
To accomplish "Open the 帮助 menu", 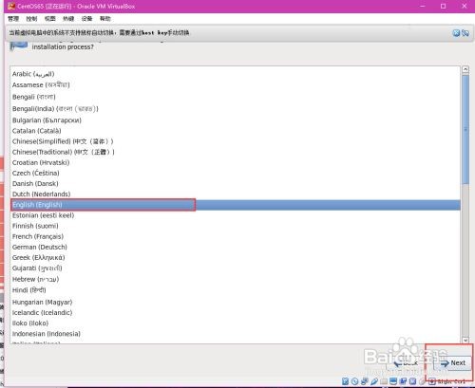I will click(105, 19).
